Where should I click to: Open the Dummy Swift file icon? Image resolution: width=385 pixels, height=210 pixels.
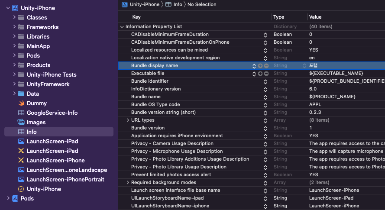(x=21, y=103)
